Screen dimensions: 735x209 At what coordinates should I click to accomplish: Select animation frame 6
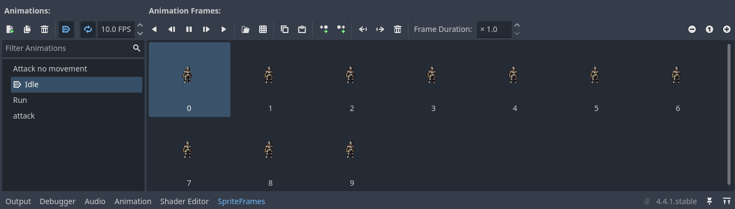tap(678, 80)
